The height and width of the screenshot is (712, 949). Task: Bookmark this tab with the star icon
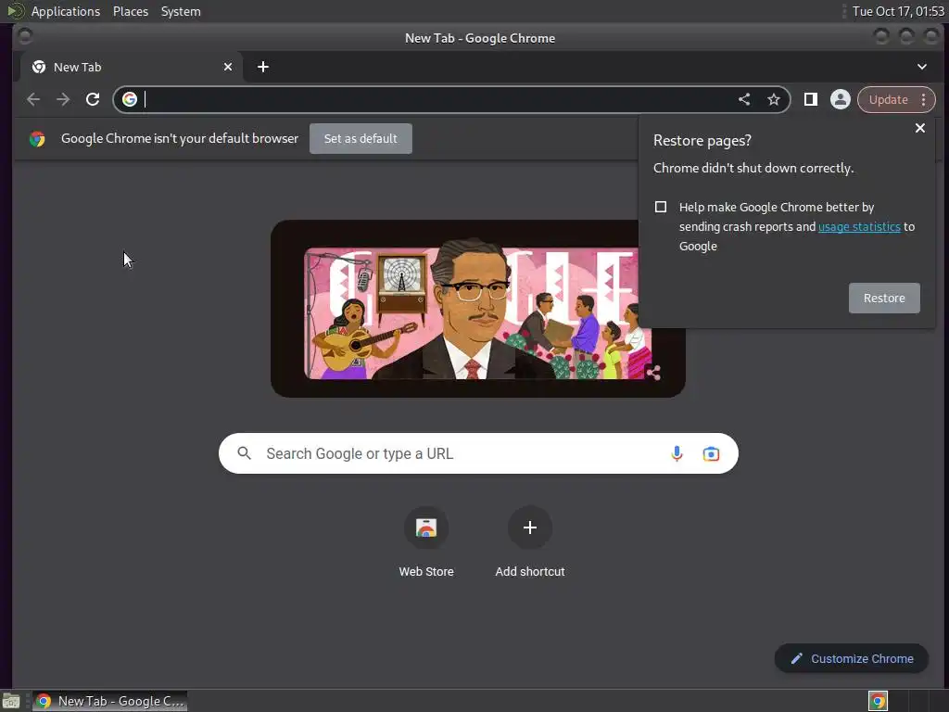(x=774, y=99)
